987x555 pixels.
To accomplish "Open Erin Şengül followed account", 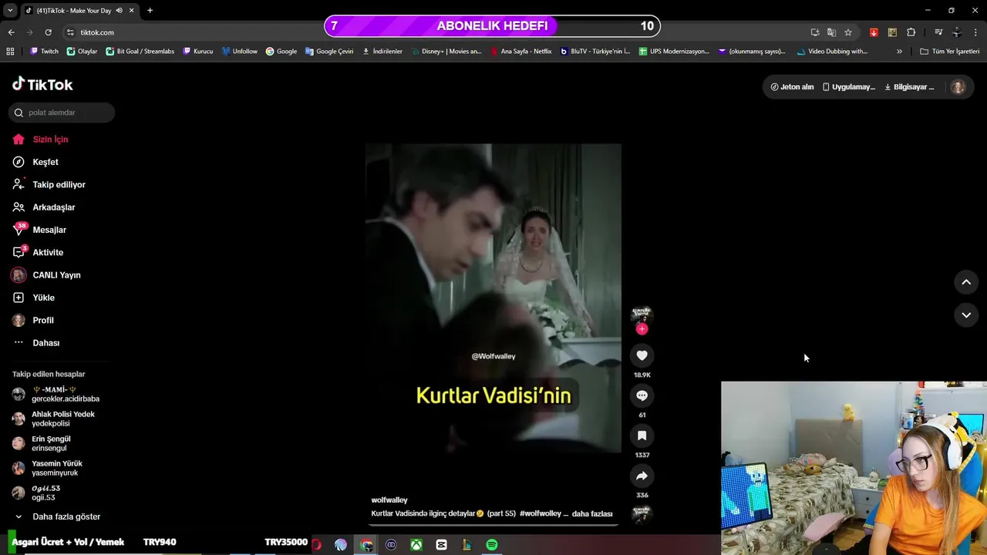I will (42, 443).
